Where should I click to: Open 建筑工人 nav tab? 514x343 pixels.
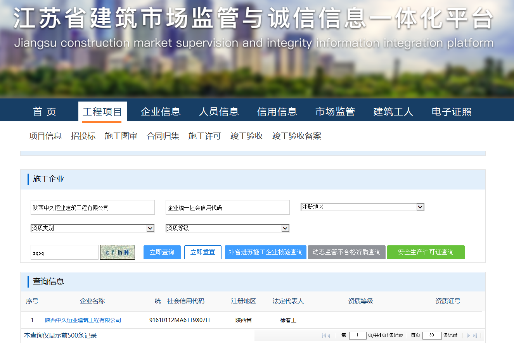pos(393,112)
